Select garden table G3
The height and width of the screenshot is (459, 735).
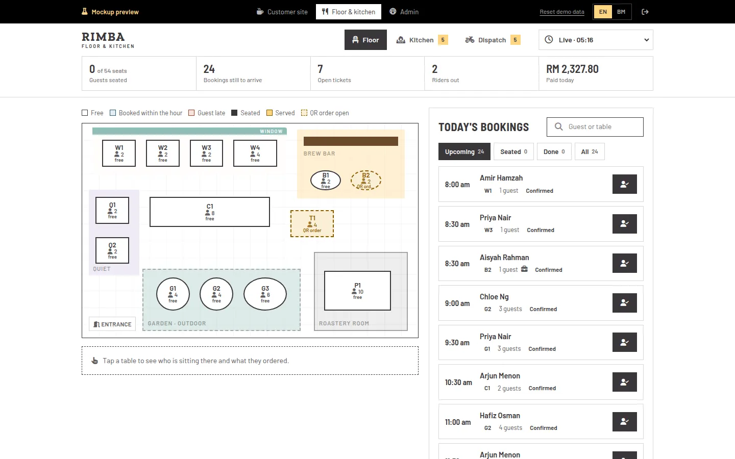[x=265, y=294]
